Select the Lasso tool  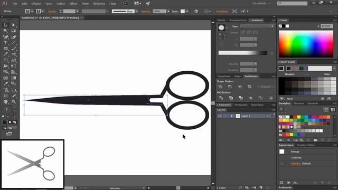pyautogui.click(x=14, y=31)
